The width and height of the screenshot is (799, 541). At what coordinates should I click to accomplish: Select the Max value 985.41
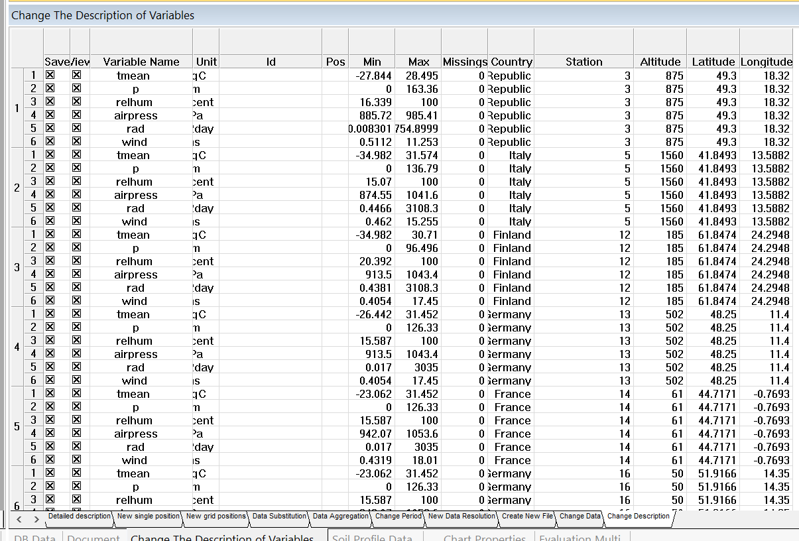click(422, 115)
